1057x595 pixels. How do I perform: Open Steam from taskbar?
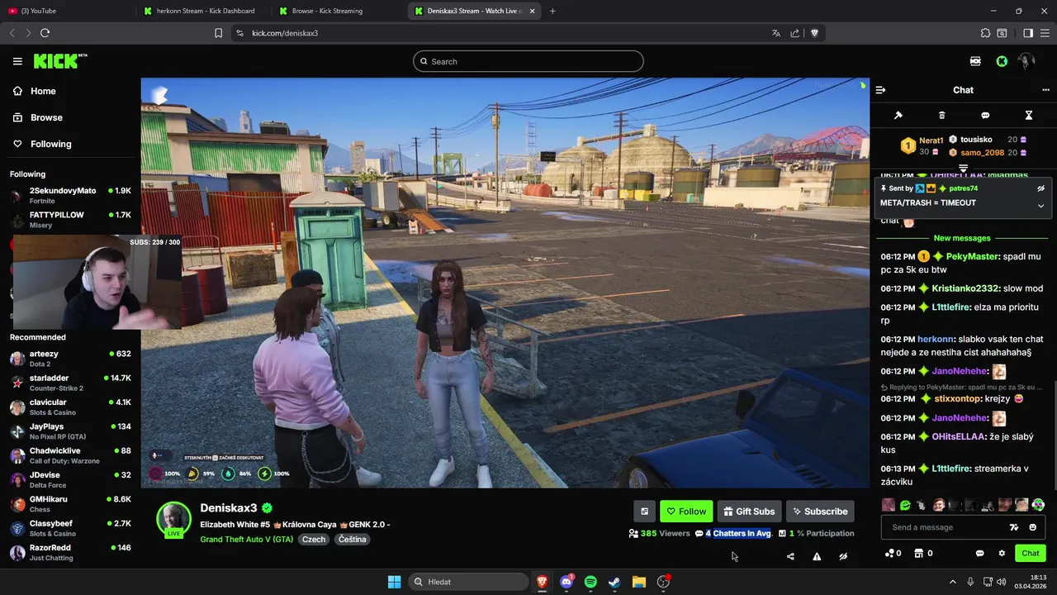(x=614, y=582)
